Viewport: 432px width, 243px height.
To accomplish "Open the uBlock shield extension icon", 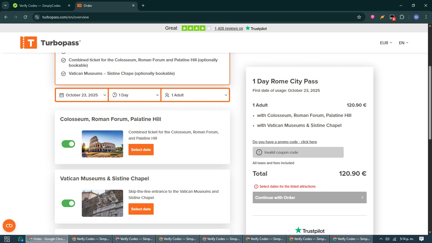I will pyautogui.click(x=372, y=17).
